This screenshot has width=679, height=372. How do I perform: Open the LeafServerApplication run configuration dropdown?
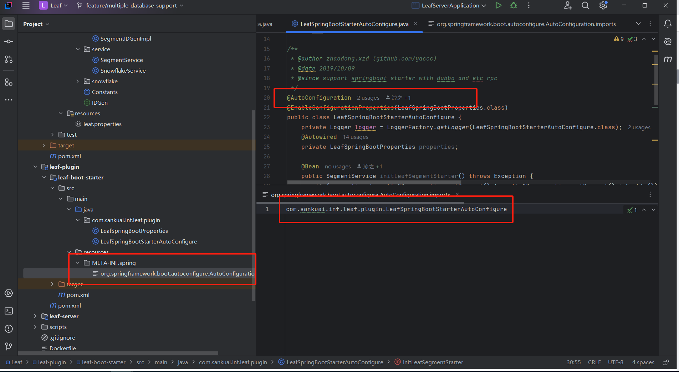(449, 5)
